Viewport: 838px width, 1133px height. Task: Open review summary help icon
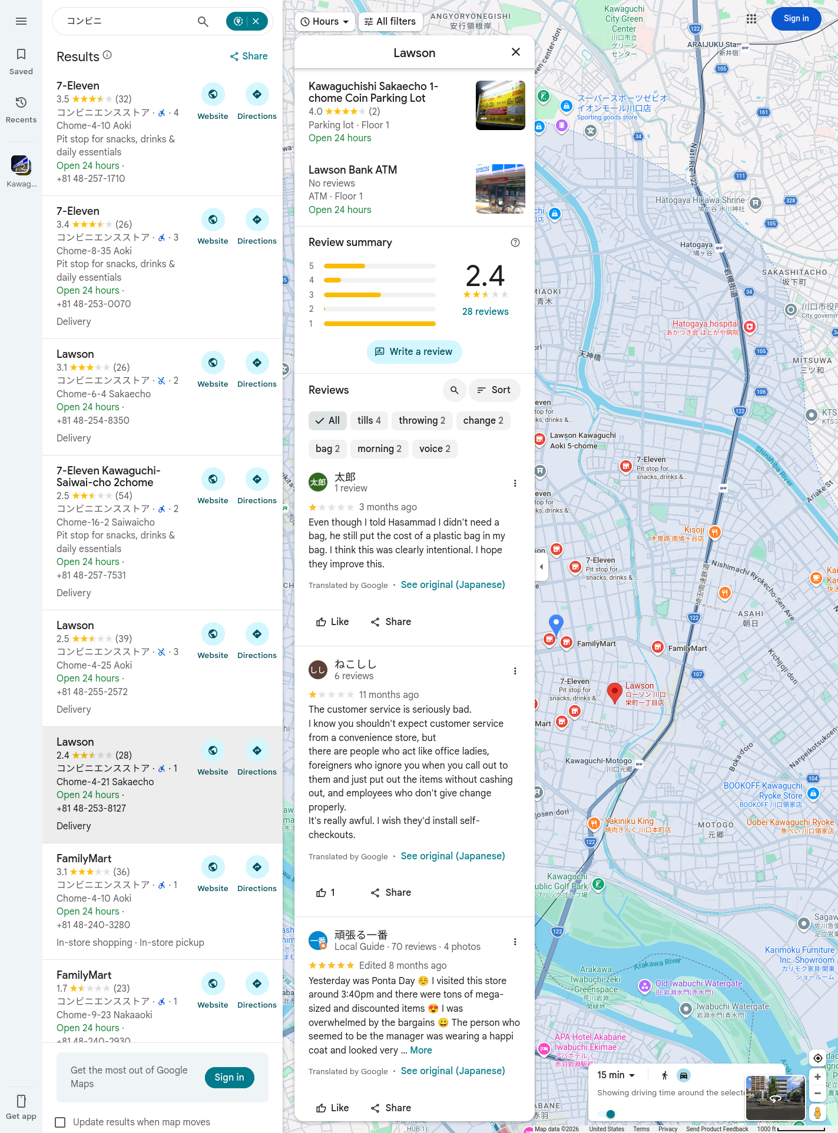point(515,242)
